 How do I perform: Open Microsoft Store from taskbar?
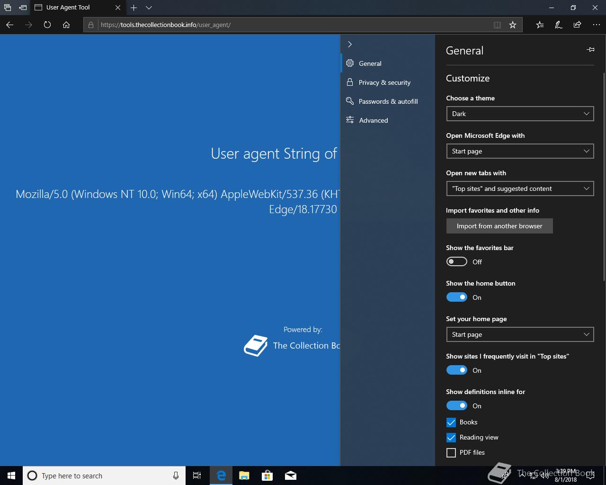[267, 476]
